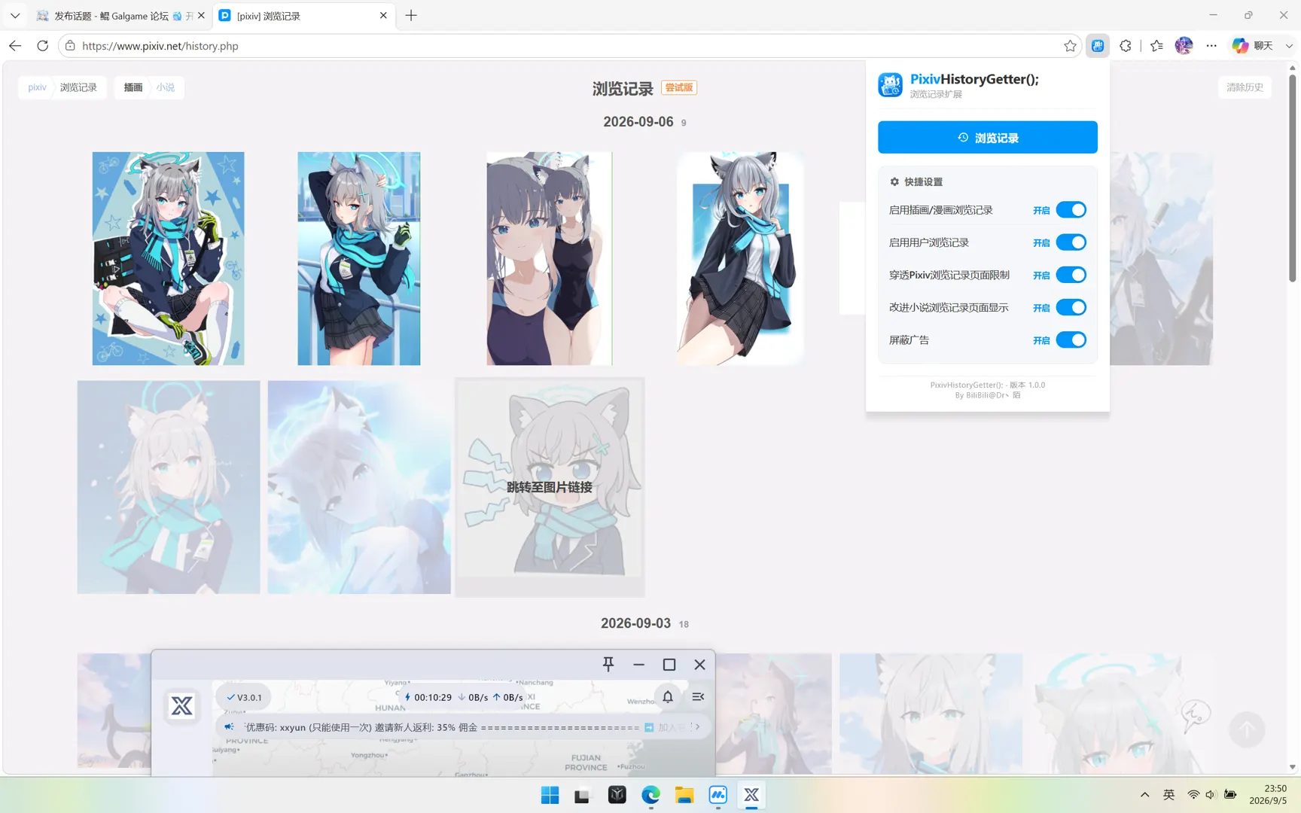The height and width of the screenshot is (813, 1301).
Task: Open a new browser tab
Action: (411, 15)
